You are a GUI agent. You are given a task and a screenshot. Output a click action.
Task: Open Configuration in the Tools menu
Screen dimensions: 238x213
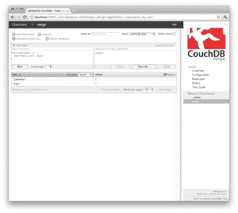coord(200,75)
